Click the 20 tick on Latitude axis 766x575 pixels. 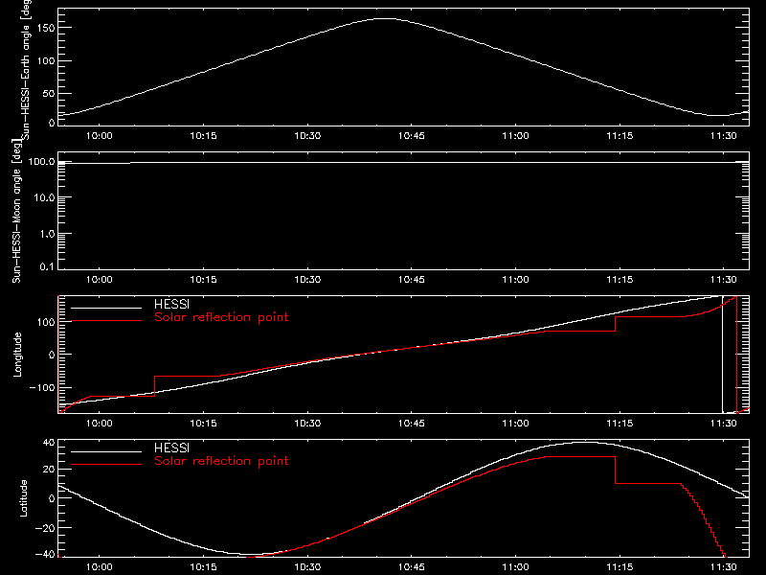click(49, 469)
